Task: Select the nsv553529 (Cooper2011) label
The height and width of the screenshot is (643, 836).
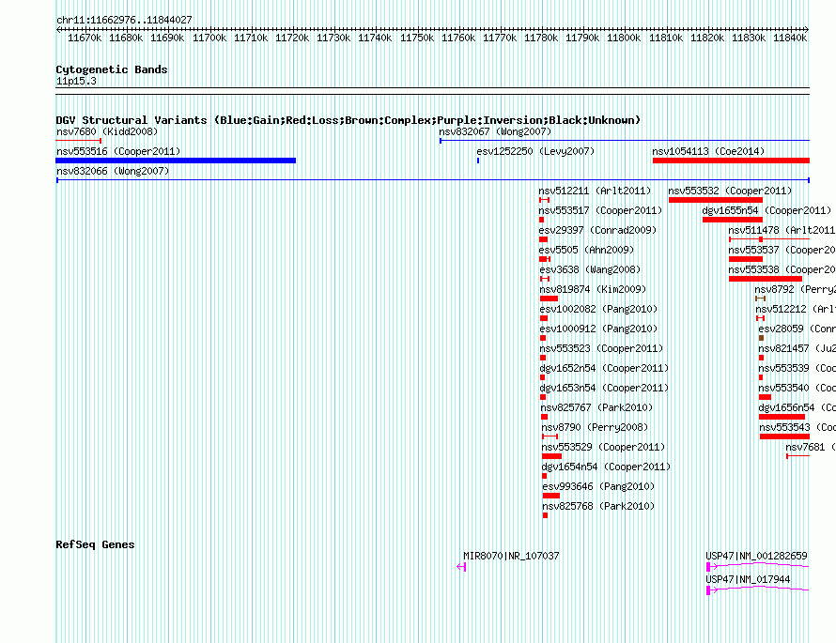Action: [x=604, y=447]
